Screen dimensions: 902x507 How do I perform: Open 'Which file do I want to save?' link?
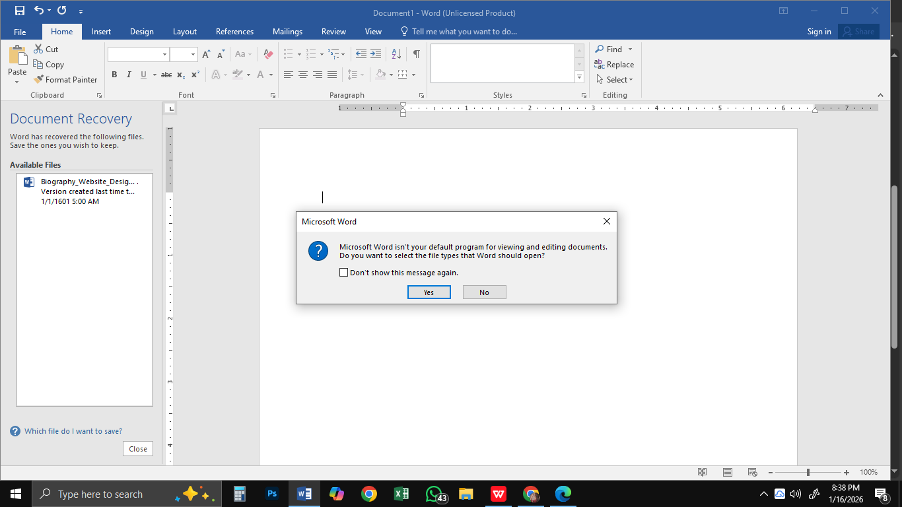73,431
